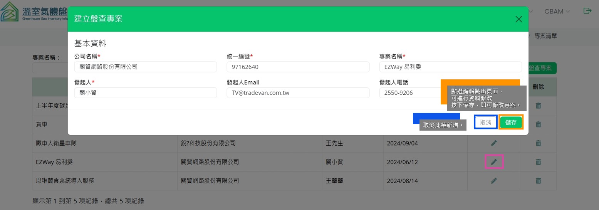Click trash icon in the first table row
Screen dimensions: 599x210
[538, 106]
